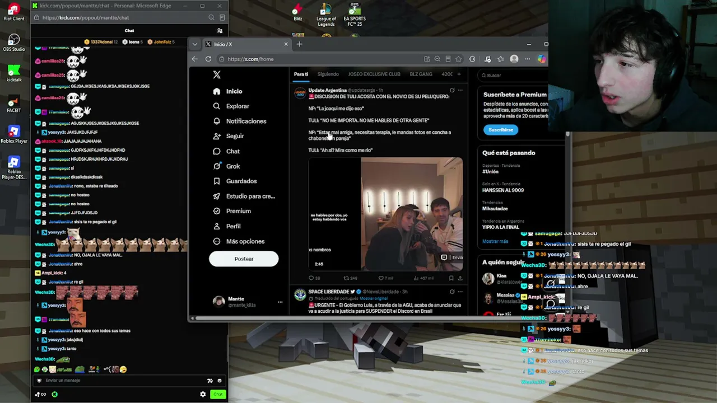Open SPACE LIBERDADE post more options
The width and height of the screenshot is (717, 403).
(x=460, y=292)
